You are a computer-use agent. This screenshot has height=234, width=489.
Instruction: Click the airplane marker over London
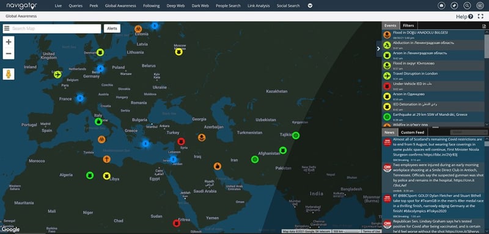click(57, 74)
